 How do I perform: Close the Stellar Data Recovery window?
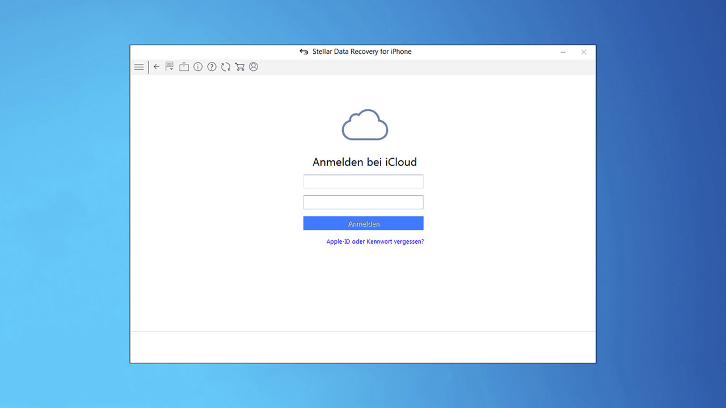pyautogui.click(x=584, y=52)
